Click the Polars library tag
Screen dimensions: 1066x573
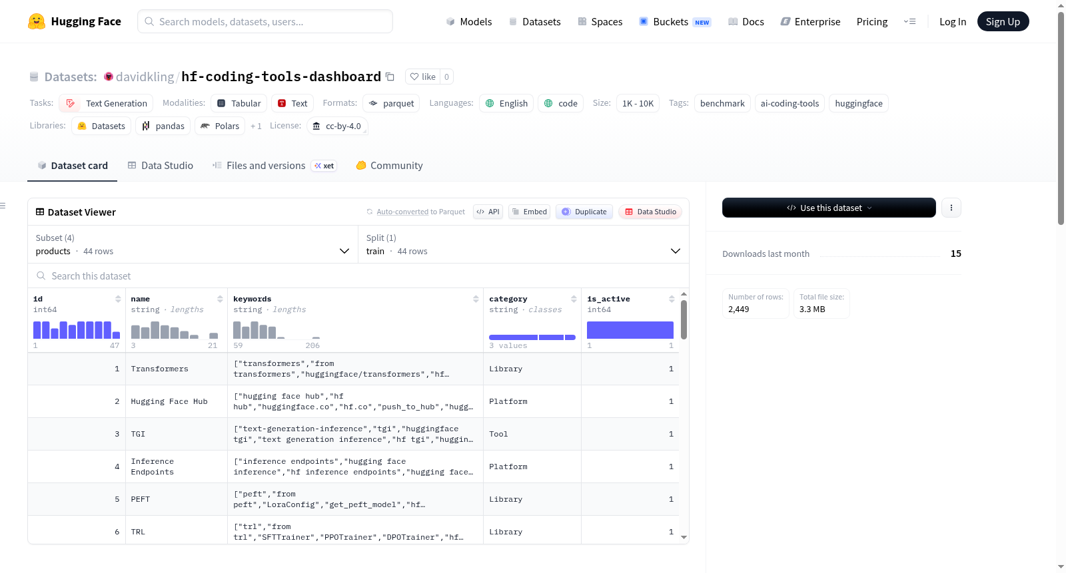(220, 126)
